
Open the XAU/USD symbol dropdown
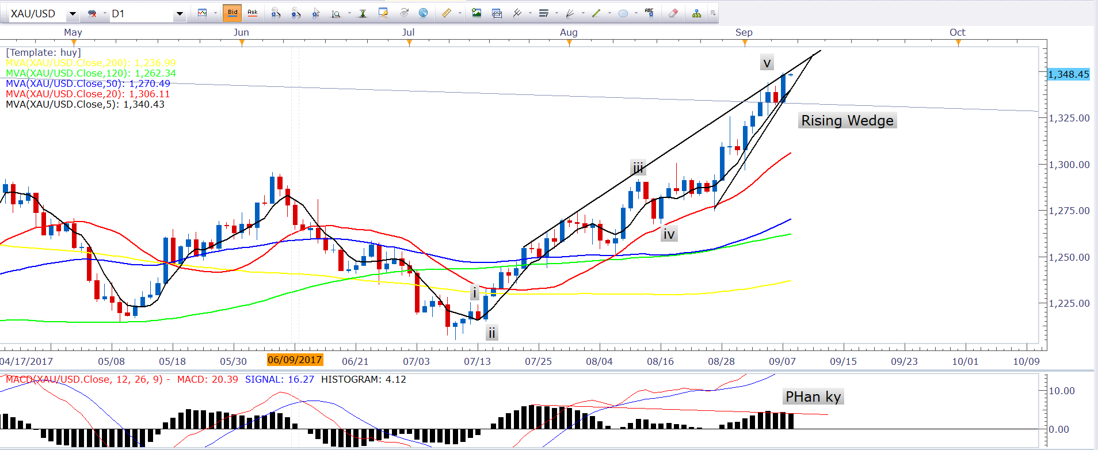[x=73, y=13]
